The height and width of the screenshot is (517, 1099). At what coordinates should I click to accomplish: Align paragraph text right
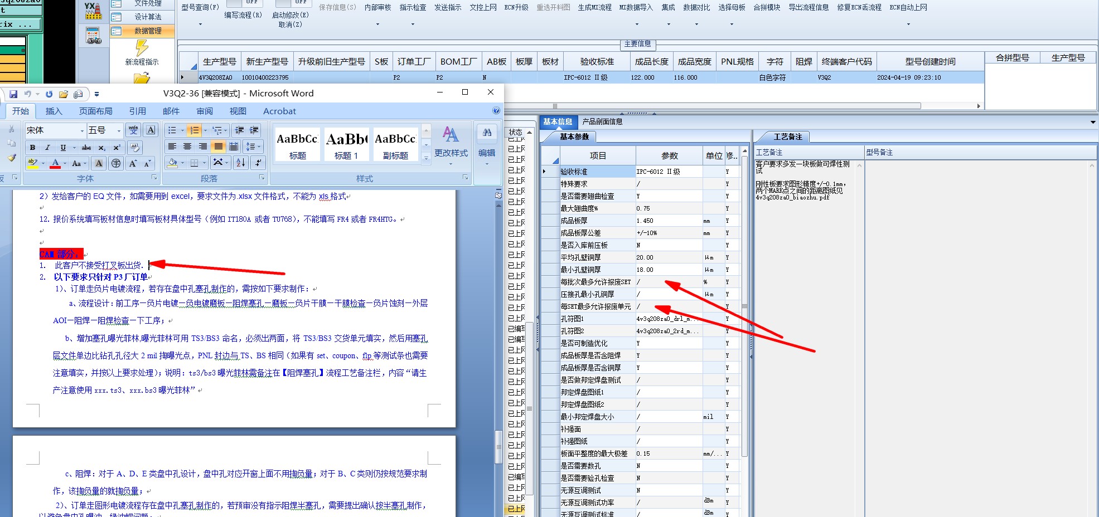[x=203, y=147]
